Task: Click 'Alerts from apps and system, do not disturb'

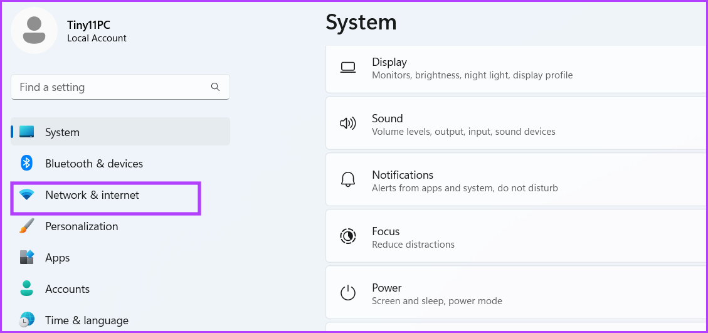Action: [465, 188]
